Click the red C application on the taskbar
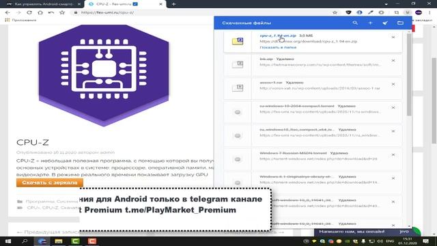Viewport: 437px width, 246px height. pyautogui.click(x=92, y=241)
